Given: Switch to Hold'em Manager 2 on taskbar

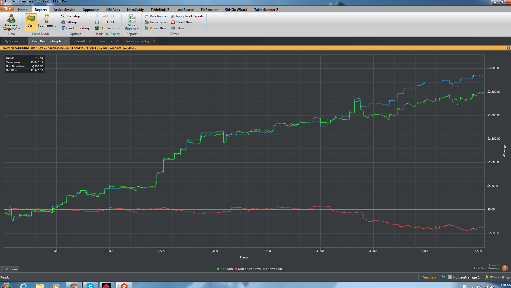Looking at the screenshot, I should (124, 285).
